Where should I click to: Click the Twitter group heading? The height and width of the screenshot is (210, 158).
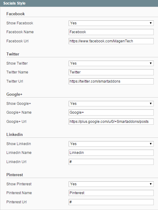13,54
